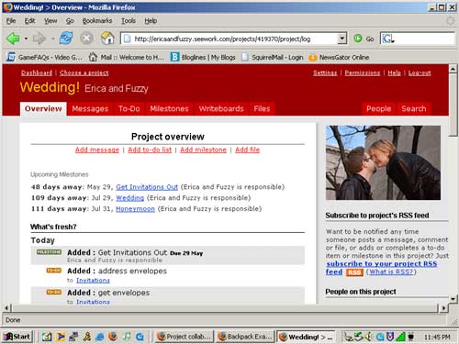459x344 pixels.
Task: Open the address bar history dropdown
Action: click(x=341, y=39)
